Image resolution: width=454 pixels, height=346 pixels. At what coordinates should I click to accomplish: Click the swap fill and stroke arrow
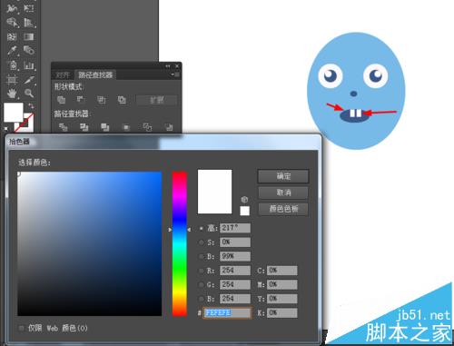pos(31,106)
